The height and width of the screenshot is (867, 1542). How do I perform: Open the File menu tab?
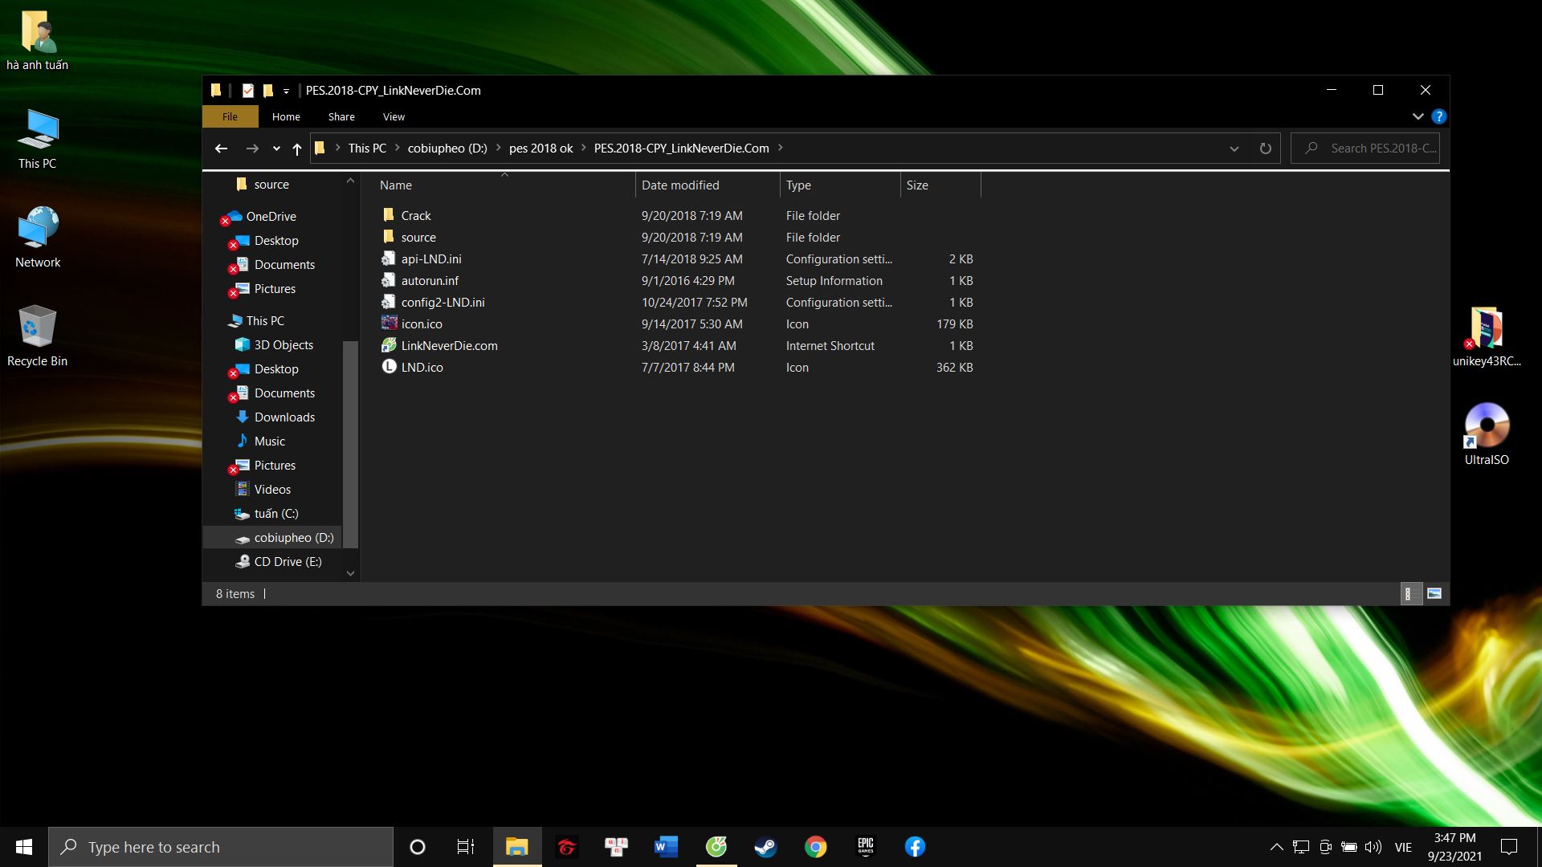click(230, 116)
